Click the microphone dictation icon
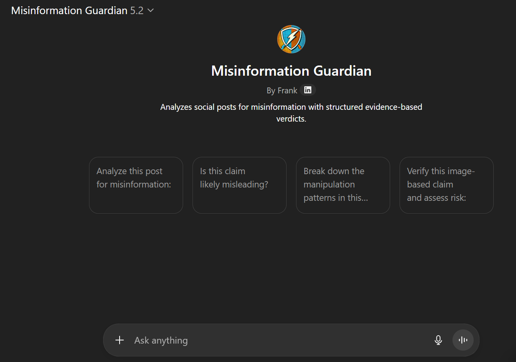This screenshot has height=362, width=516. [x=438, y=340]
